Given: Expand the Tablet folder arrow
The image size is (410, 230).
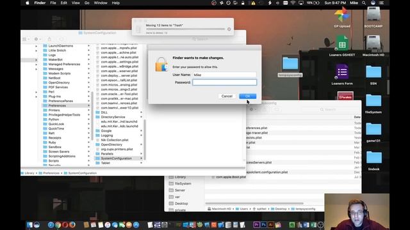Looking at the screenshot, I should (141, 163).
